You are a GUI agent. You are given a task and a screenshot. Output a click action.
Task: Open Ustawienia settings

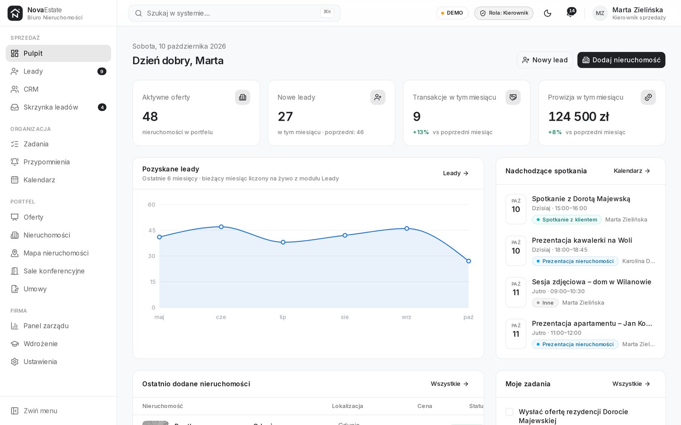click(58, 362)
